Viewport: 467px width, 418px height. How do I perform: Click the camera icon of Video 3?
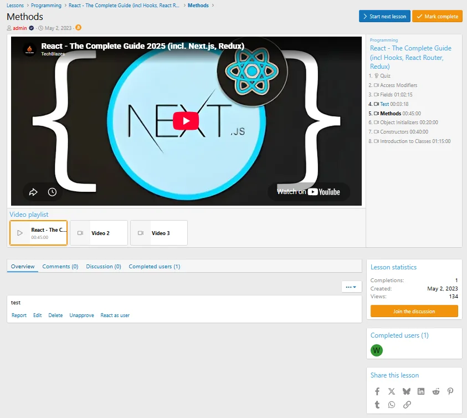141,233
